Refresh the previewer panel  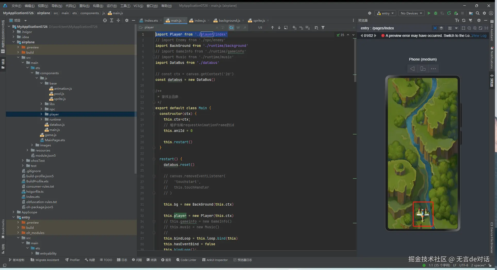tap(464, 20)
